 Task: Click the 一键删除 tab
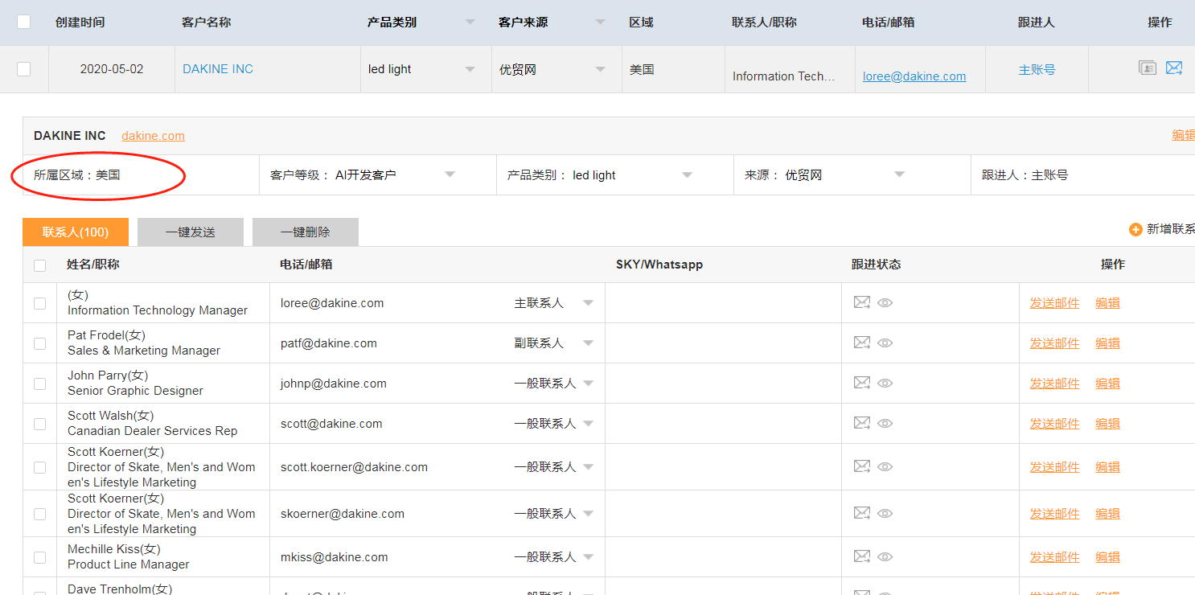click(306, 232)
